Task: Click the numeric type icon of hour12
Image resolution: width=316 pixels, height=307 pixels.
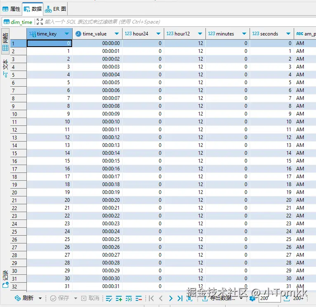Action: 170,34
